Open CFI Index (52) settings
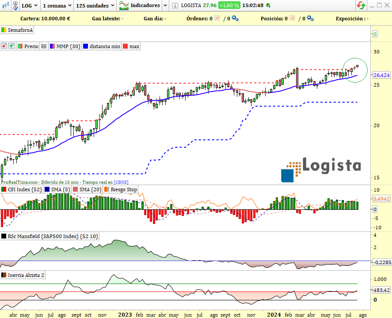Screen dimensions: 392x318 tap(22, 189)
